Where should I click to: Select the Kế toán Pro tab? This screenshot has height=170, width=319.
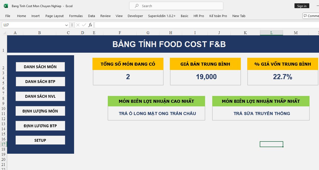click(218, 16)
